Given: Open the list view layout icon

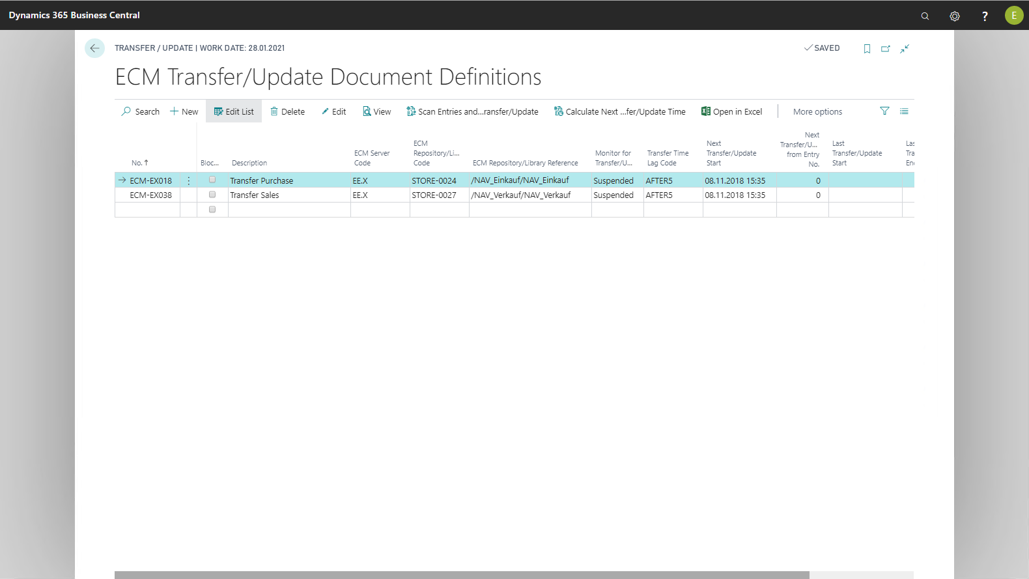Looking at the screenshot, I should coord(904,111).
